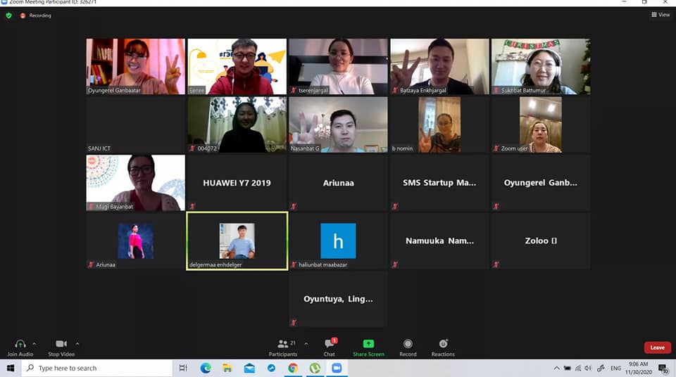676x377 pixels.
Task: Show hidden system tray icons
Action: (x=556, y=368)
